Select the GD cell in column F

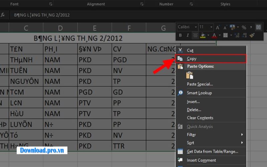[129, 92]
